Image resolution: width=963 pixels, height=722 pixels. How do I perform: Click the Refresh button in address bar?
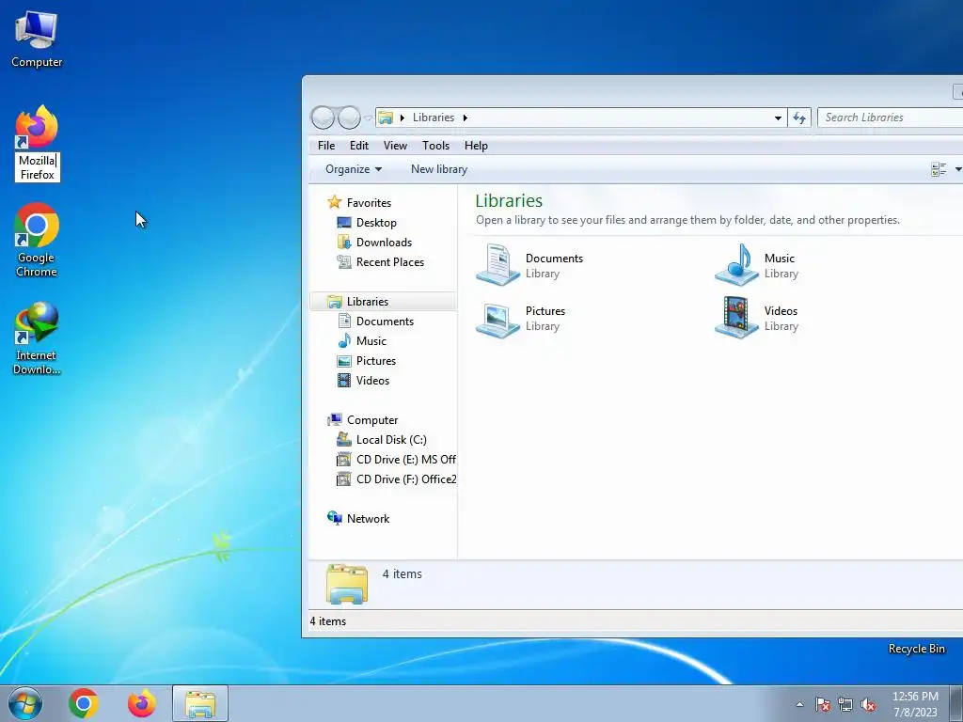click(799, 118)
